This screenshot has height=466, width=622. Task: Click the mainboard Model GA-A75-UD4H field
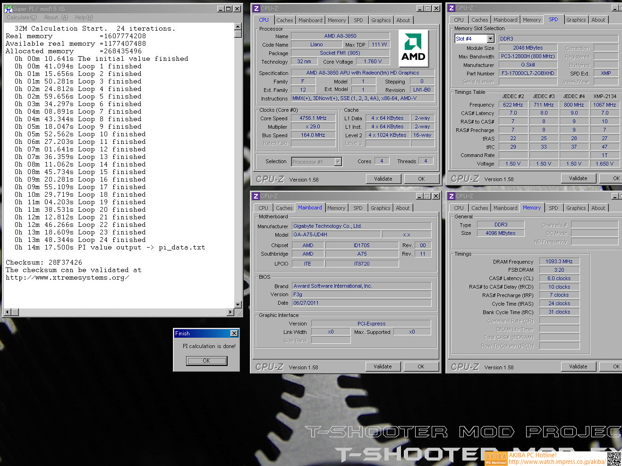point(336,234)
